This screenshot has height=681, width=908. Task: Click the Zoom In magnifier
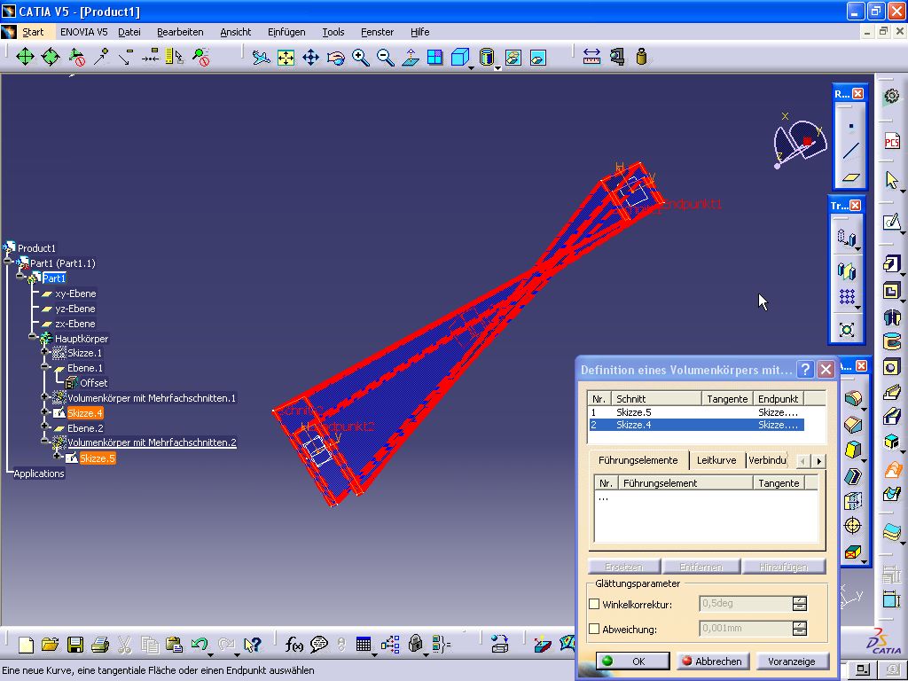361,58
